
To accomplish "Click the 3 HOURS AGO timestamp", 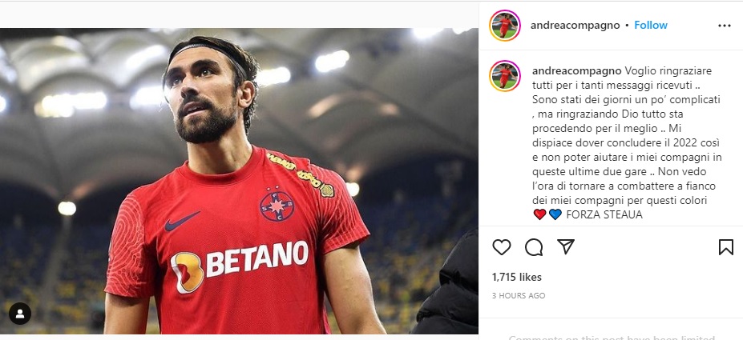I will click(519, 296).
